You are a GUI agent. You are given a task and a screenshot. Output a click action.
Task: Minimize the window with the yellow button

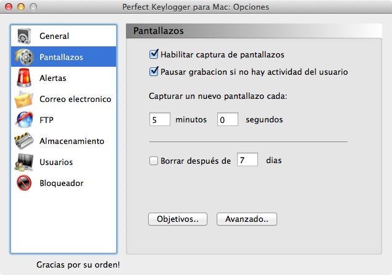coord(21,7)
